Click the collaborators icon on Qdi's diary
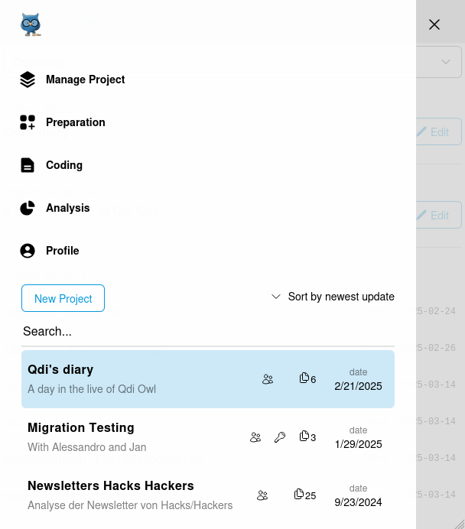465x529 pixels. pos(268,379)
